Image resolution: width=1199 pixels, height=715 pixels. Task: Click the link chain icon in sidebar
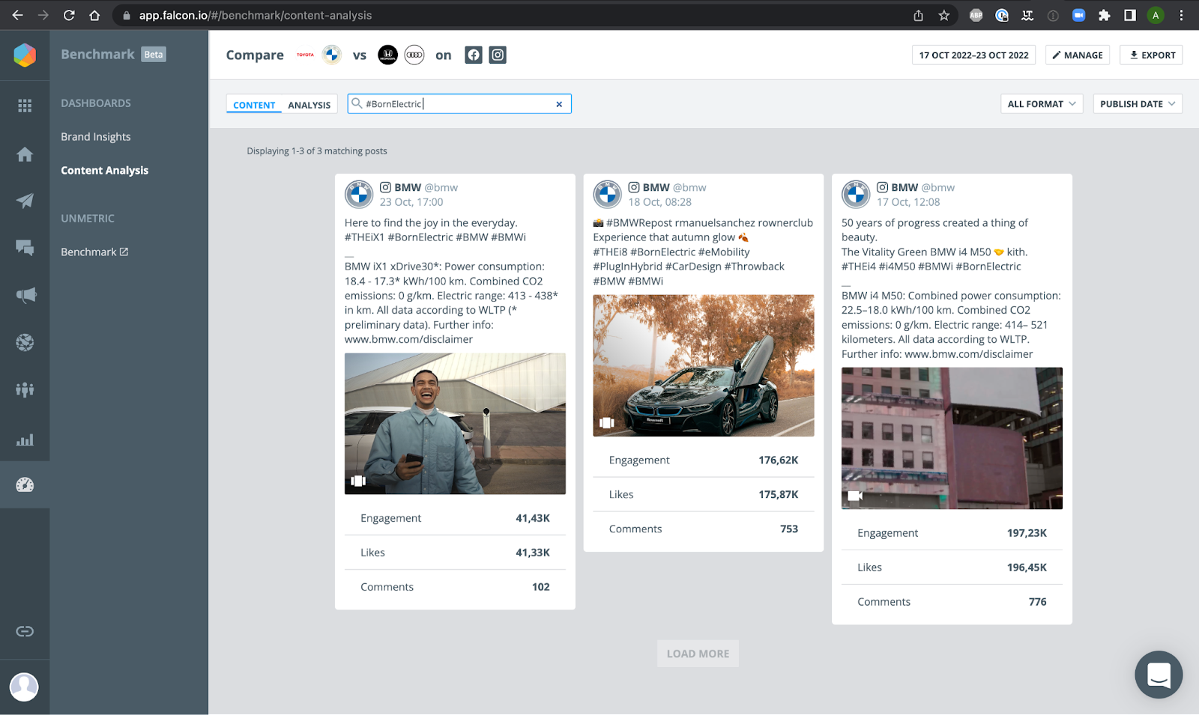point(25,631)
